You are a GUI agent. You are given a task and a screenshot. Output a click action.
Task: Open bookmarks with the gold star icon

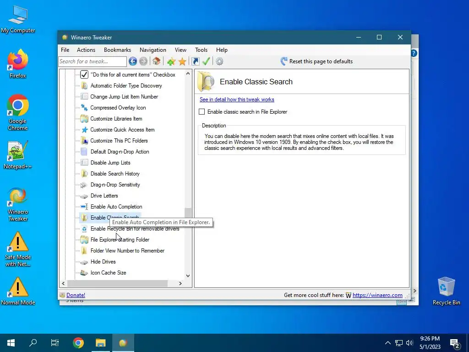tap(182, 62)
